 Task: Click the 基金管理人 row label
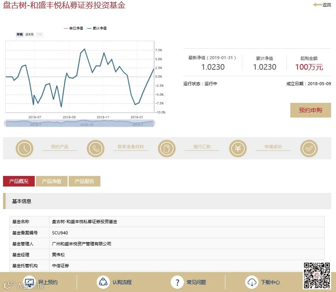pyautogui.click(x=23, y=244)
